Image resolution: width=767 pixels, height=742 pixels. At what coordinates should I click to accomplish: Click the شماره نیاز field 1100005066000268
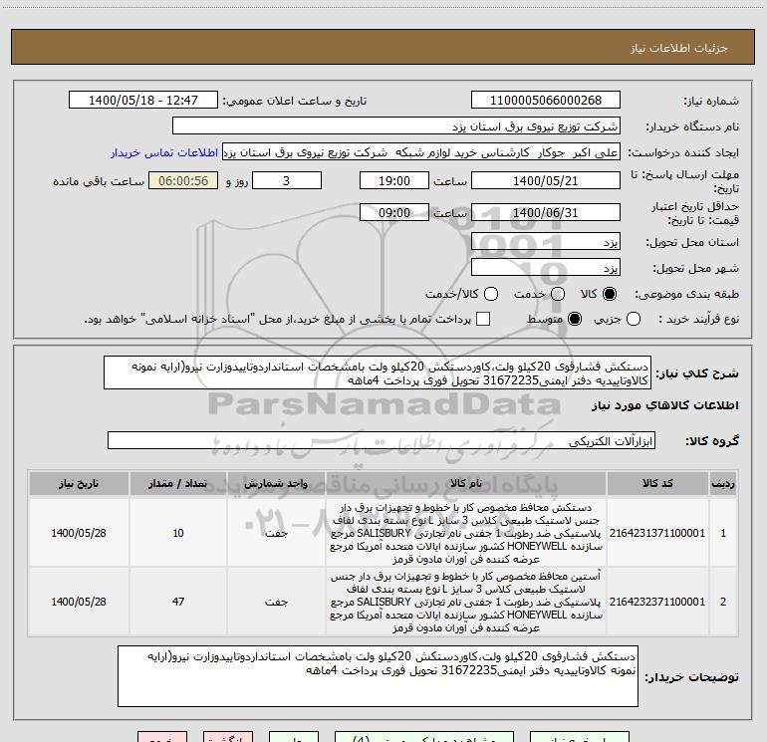(546, 101)
